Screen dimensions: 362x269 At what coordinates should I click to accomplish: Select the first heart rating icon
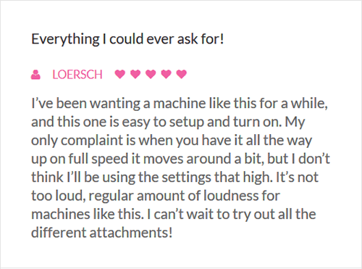tap(120, 74)
